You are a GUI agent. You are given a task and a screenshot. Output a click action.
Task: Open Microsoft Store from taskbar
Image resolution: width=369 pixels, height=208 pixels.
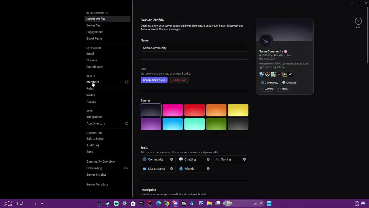tap(133, 203)
